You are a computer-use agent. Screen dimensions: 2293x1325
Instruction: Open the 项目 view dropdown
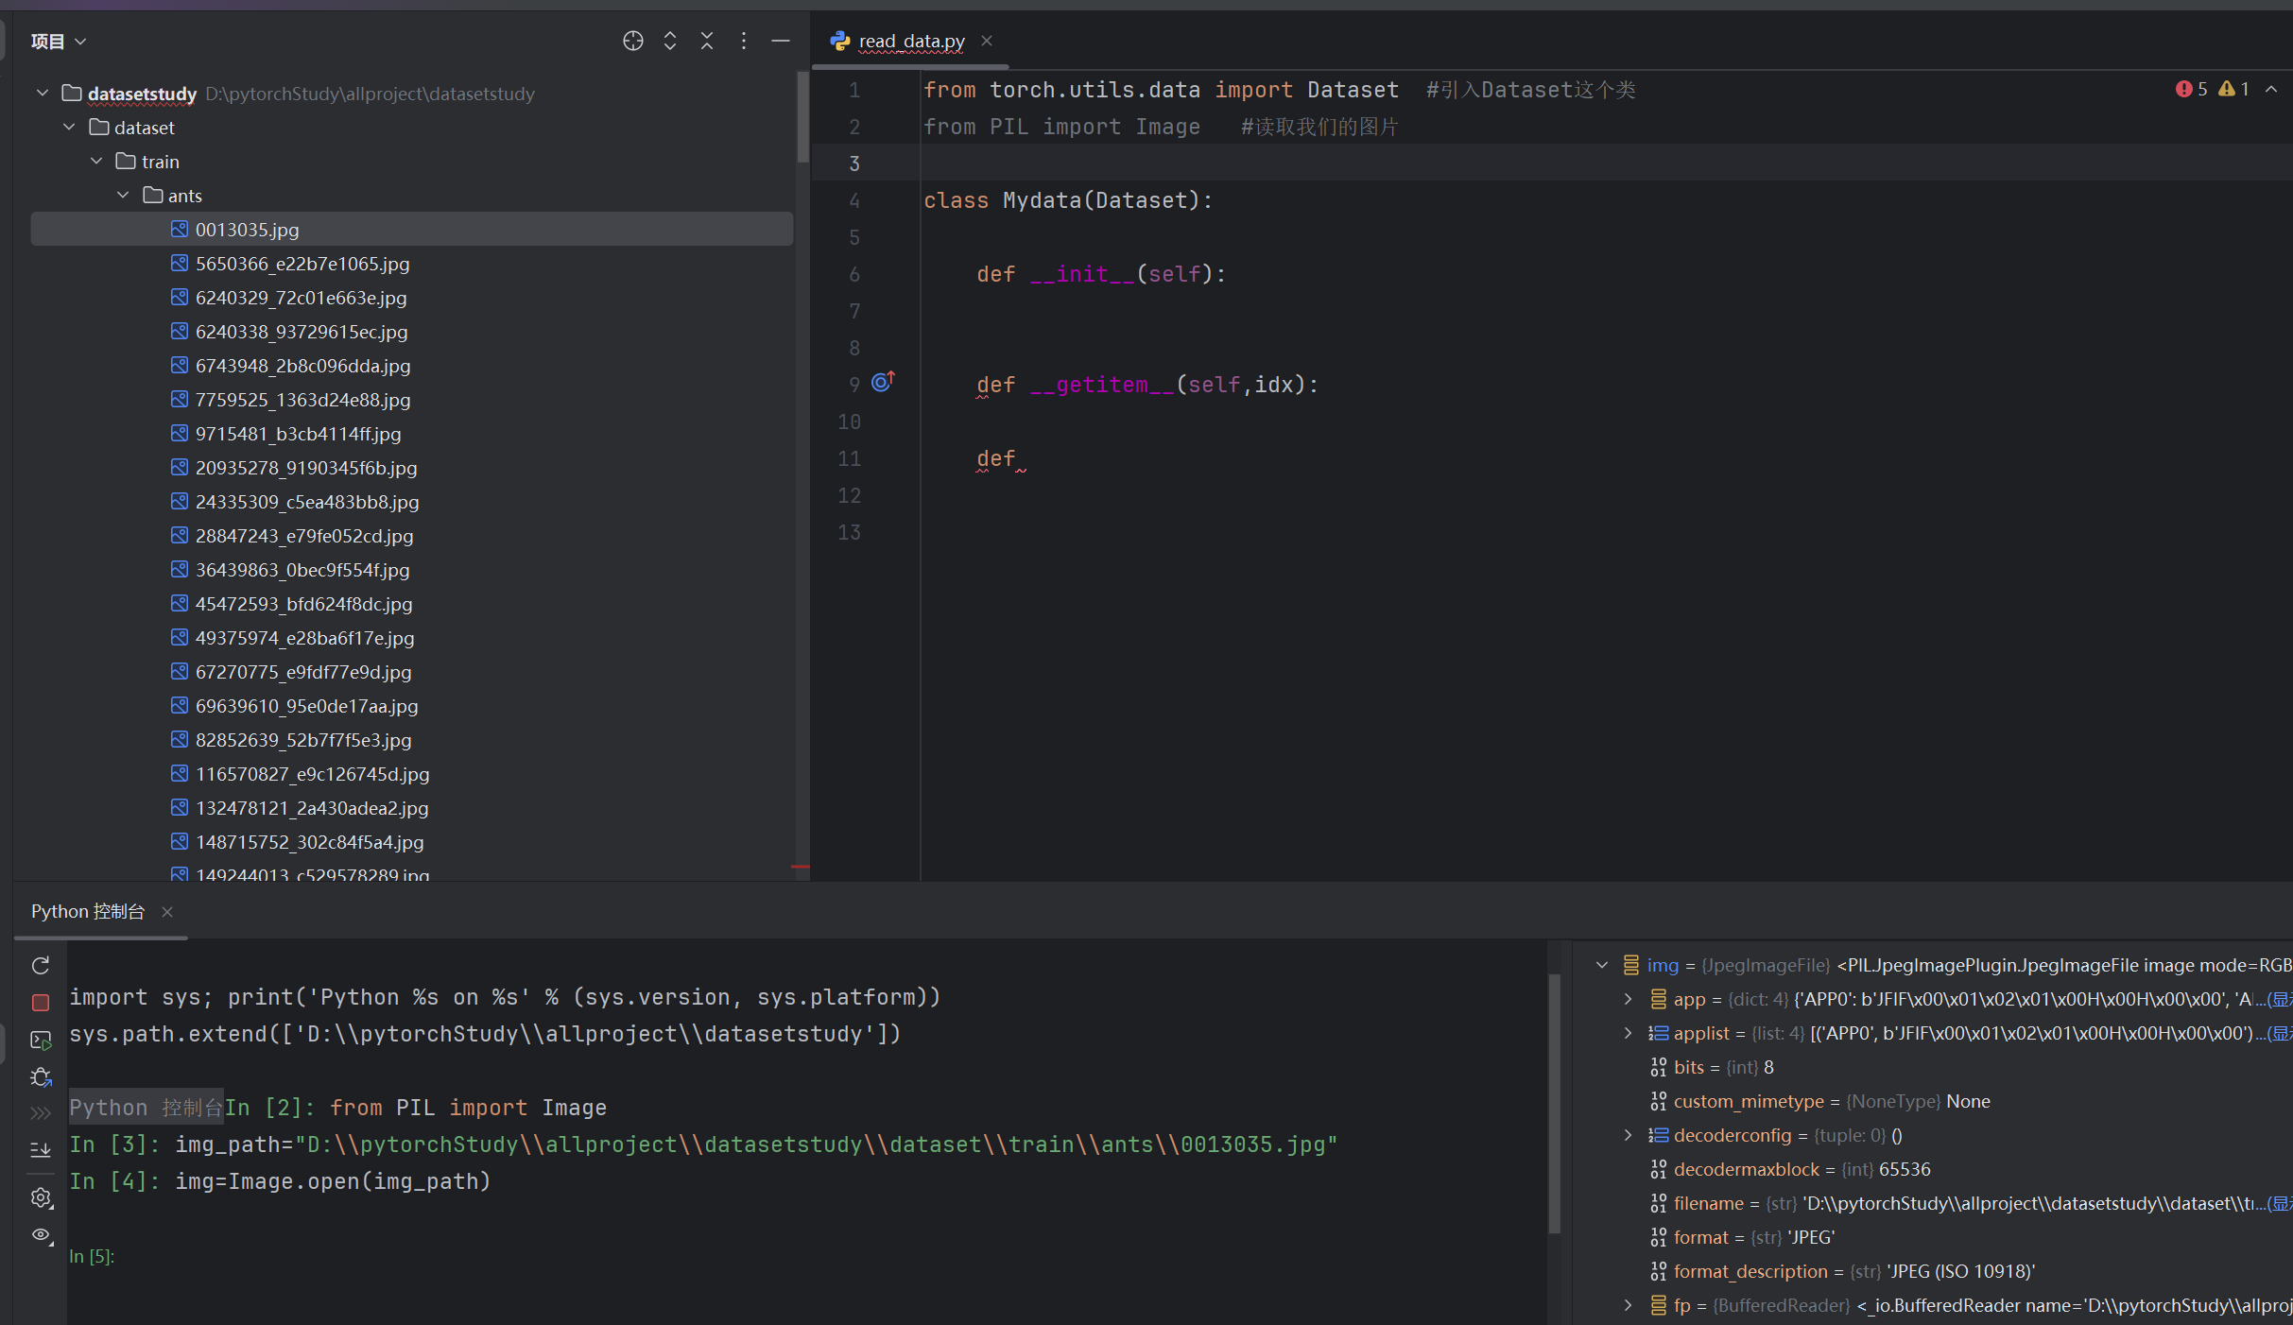point(59,41)
